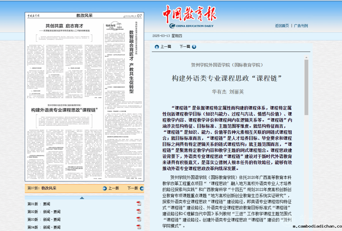Open PDF icon for 第02版 新闻·要闻
Screen dimensions: 342x231
139,211
